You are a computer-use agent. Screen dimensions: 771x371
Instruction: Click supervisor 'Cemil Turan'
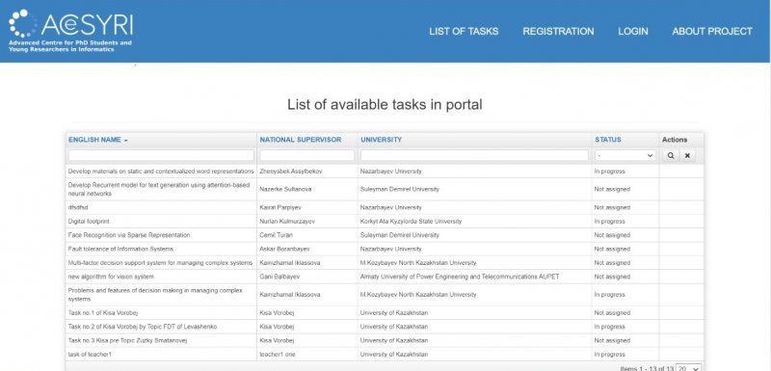pyautogui.click(x=276, y=235)
